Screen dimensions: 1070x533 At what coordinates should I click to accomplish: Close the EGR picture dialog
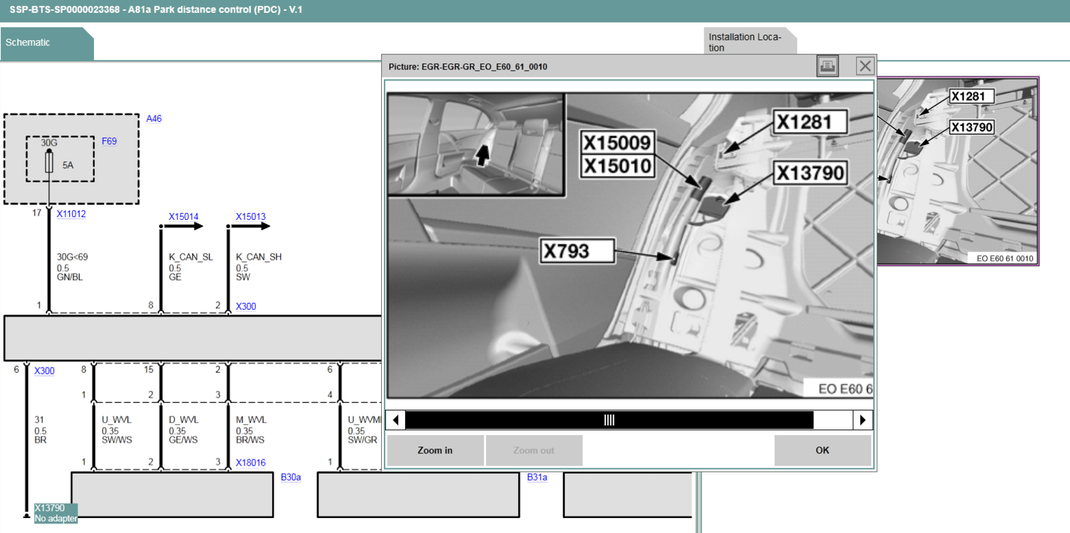(864, 66)
